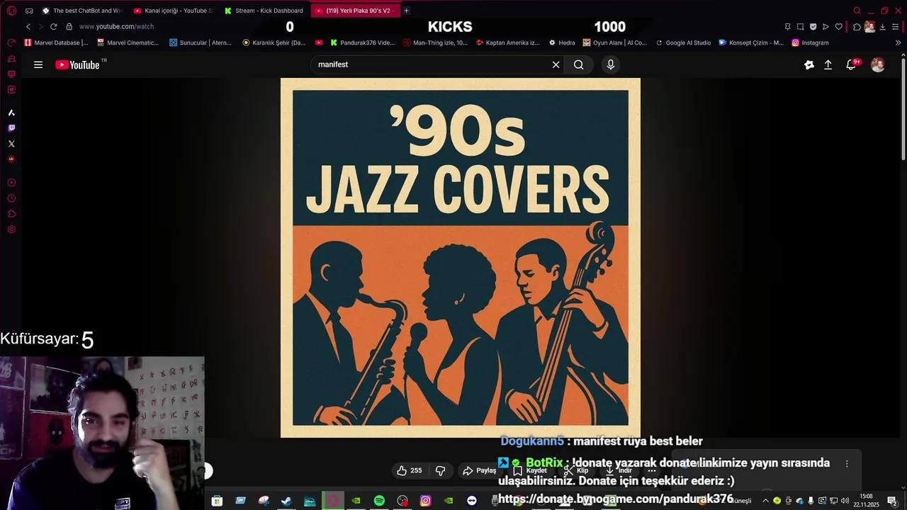Save the video with Kaydet
Screen dimensions: 907x510
click(530, 470)
